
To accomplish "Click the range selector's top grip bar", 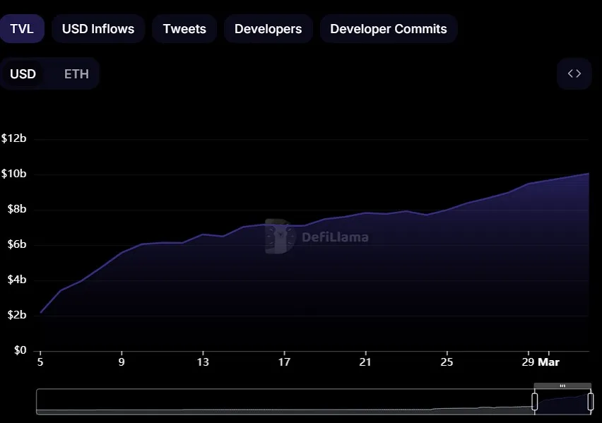I will point(562,386).
